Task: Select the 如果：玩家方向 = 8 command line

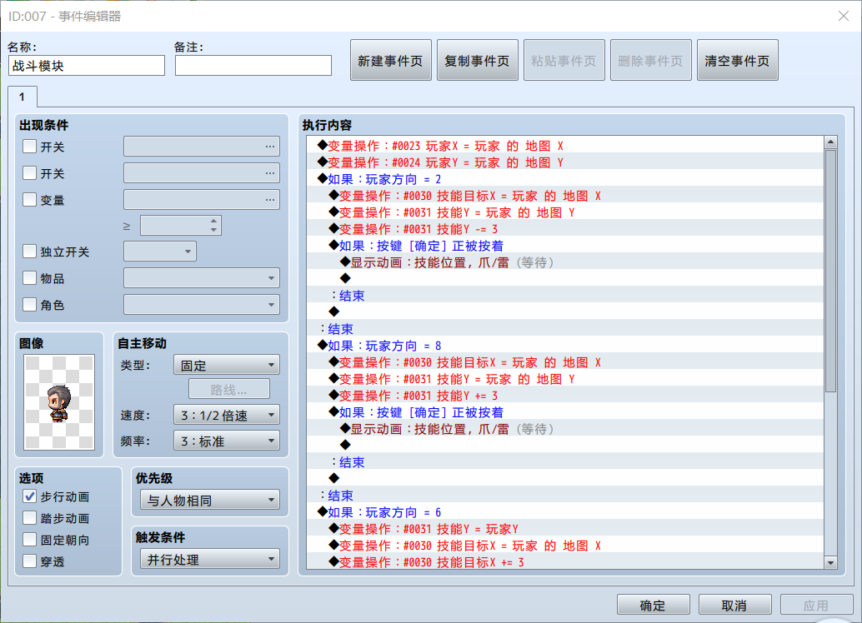Action: [565, 346]
